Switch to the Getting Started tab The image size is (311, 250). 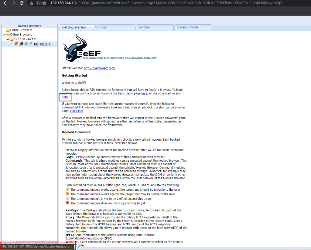click(x=74, y=27)
